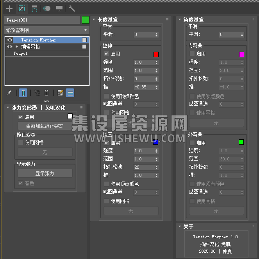259x259 pixels.
Task: Open the Motion panel icon
Action: pyautogui.click(x=47, y=8)
